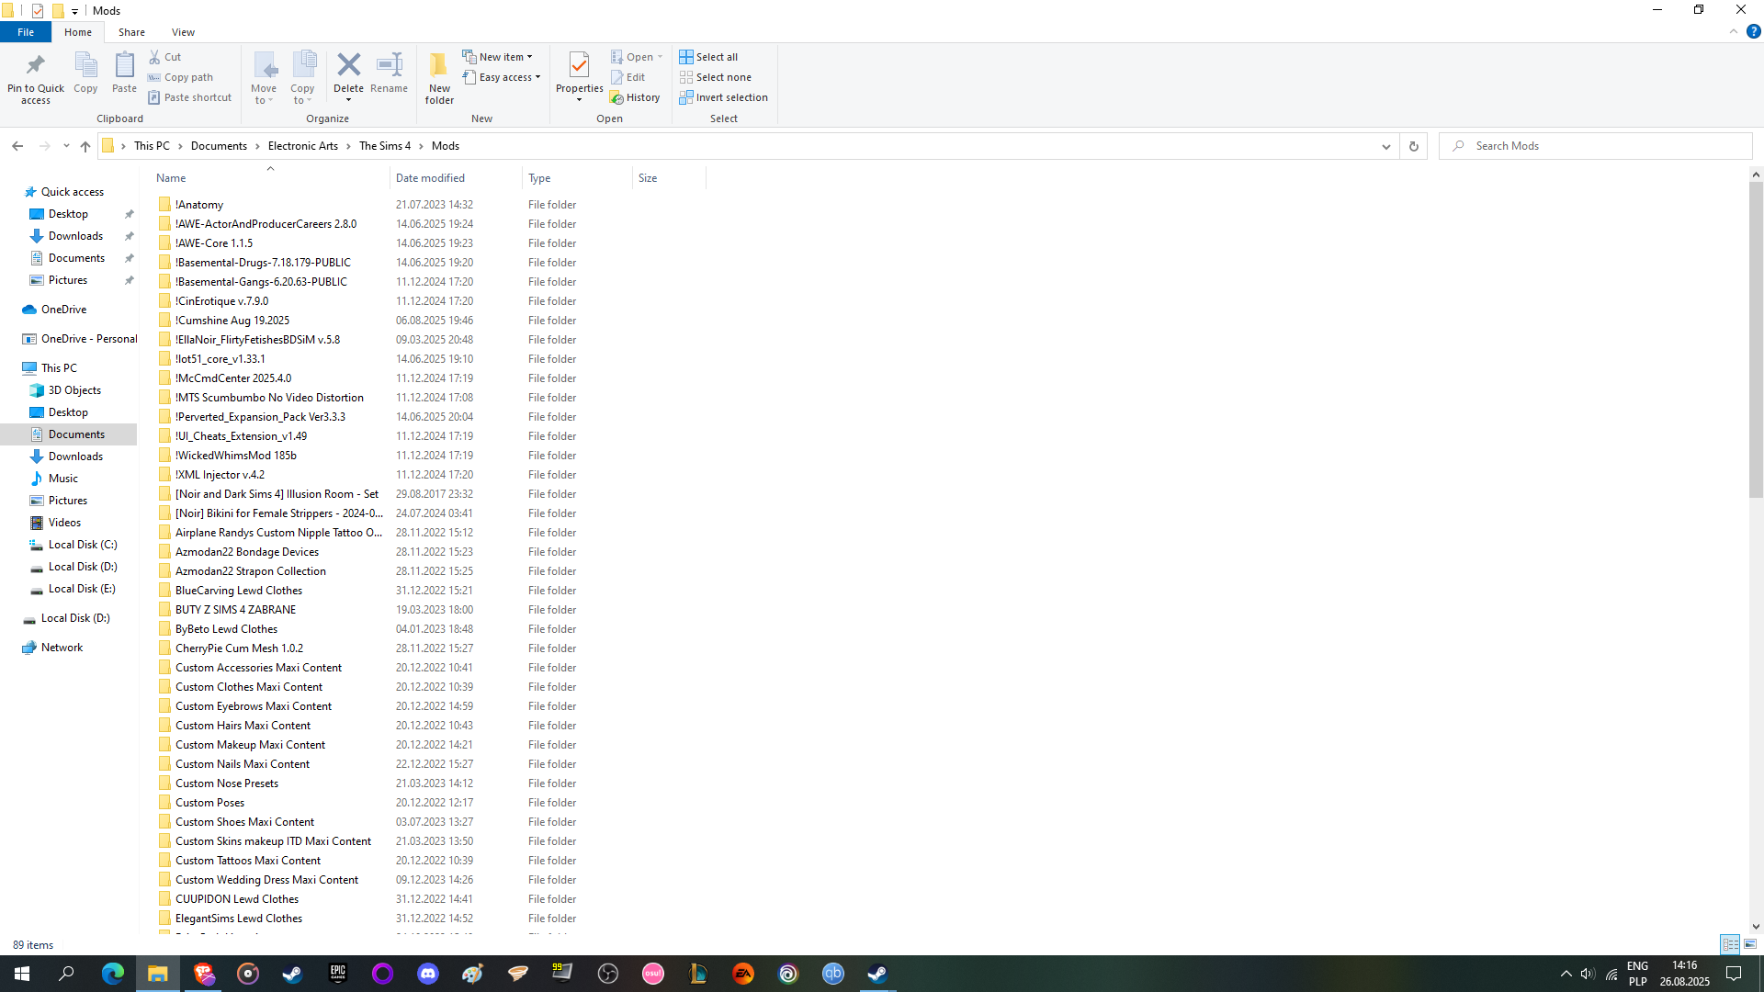1764x992 pixels.
Task: Click the Search Mods field
Action: (1596, 146)
